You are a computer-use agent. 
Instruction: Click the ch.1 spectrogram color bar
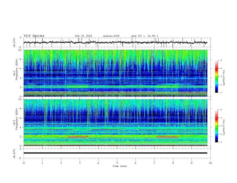[216, 77]
